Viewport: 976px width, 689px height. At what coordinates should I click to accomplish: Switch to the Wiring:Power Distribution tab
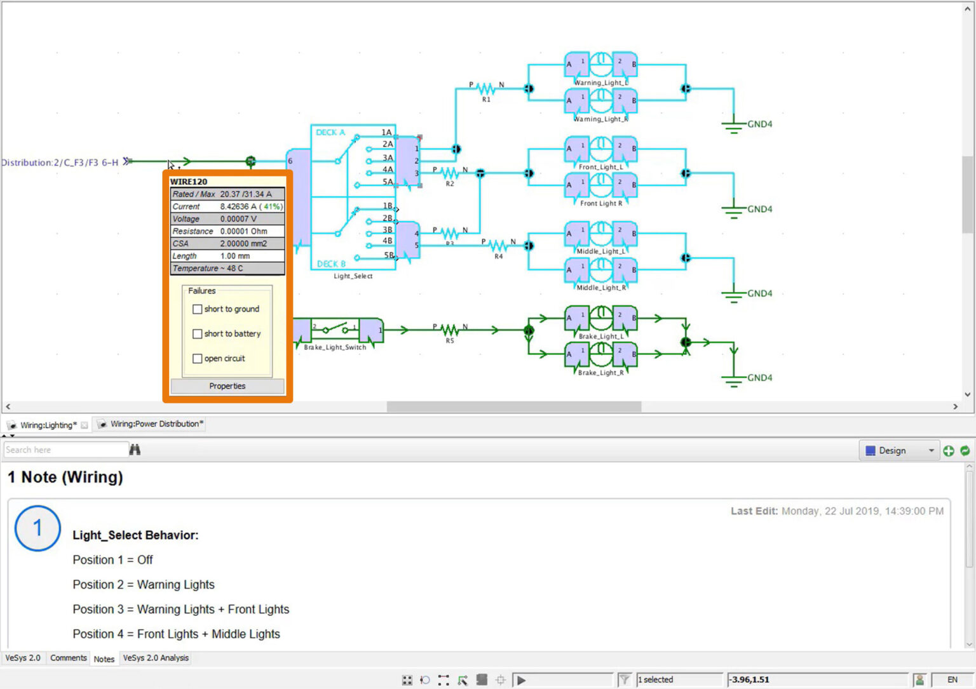click(156, 424)
